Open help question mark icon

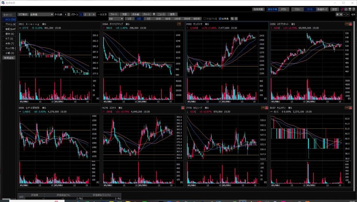[354, 9]
